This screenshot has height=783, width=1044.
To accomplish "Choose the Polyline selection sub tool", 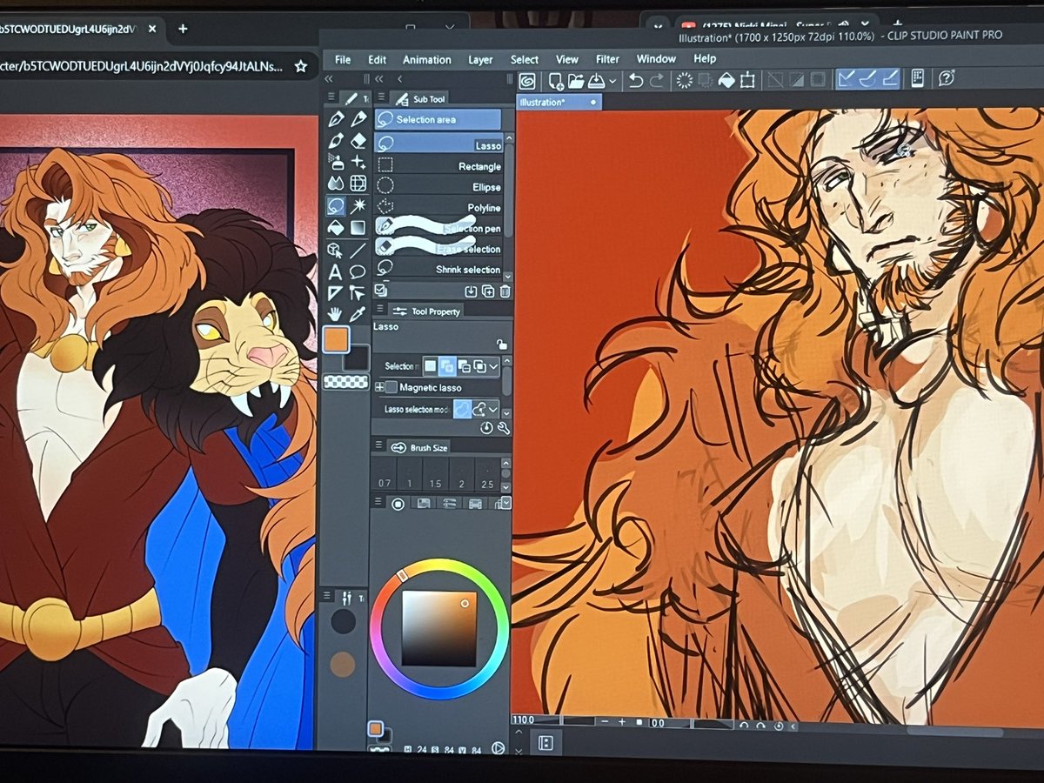I will [x=438, y=207].
